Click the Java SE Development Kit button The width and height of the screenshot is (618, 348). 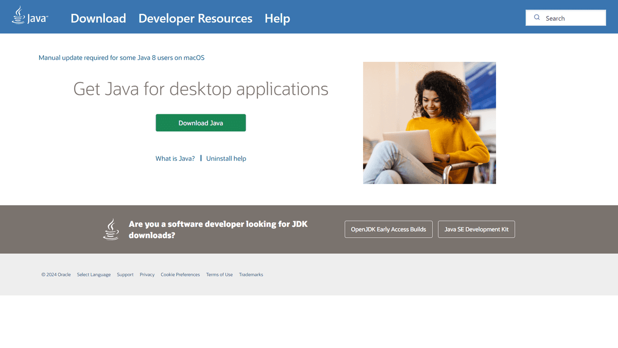pyautogui.click(x=476, y=229)
